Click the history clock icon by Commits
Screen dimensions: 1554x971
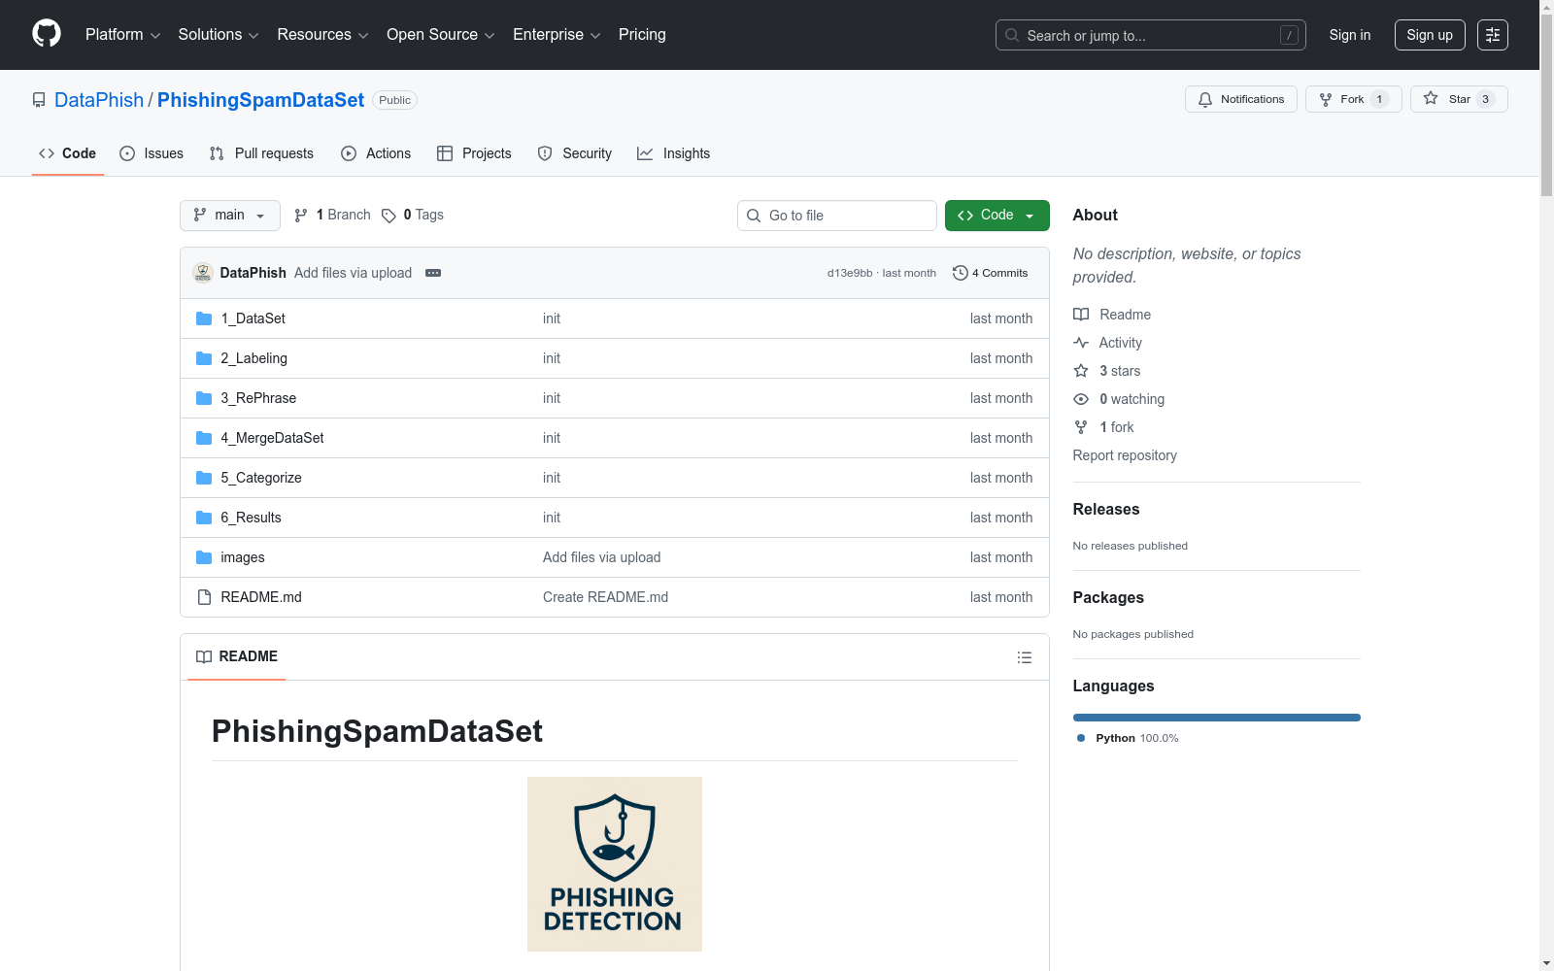961,273
